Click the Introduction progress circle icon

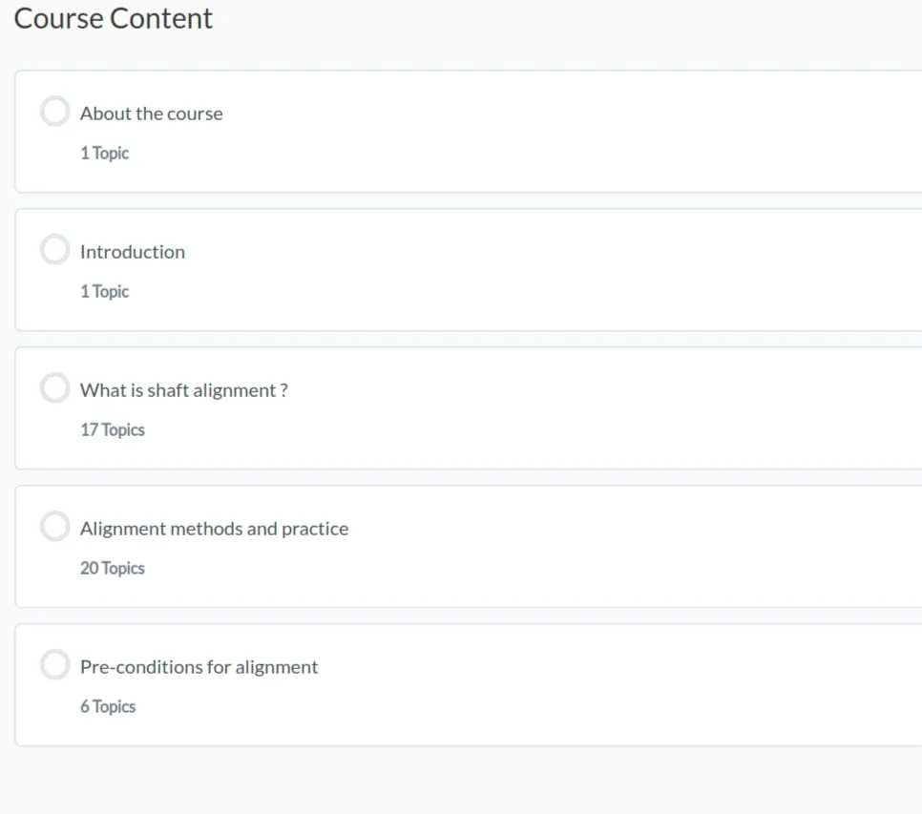[x=54, y=249]
